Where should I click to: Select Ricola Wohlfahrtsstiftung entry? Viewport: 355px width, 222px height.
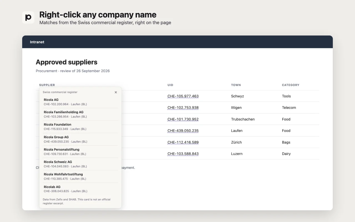point(80,176)
